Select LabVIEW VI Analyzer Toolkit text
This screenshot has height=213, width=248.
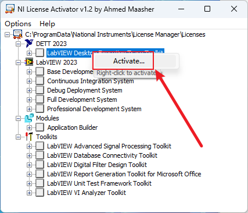pyautogui.click(x=87, y=193)
